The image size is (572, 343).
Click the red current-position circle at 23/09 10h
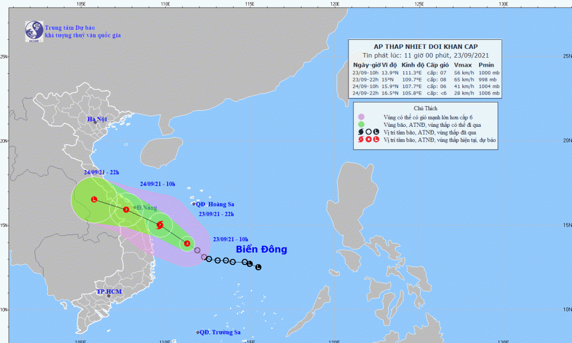(187, 243)
